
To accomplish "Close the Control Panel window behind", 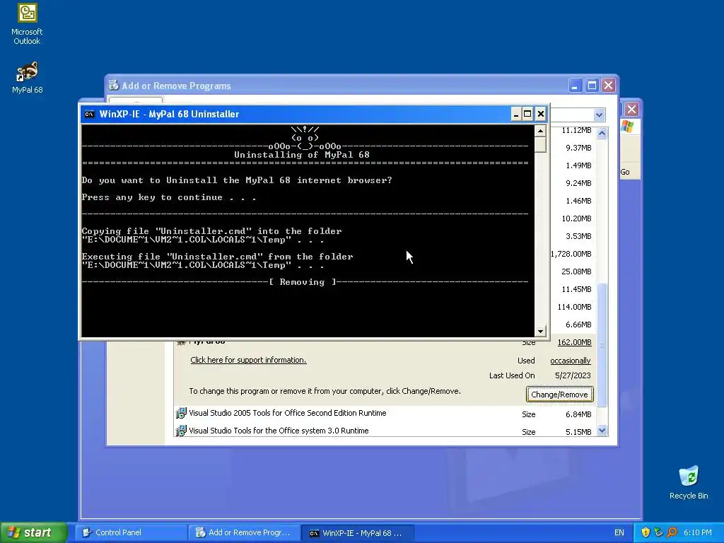I will [631, 110].
